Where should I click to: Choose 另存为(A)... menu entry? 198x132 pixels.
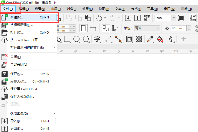tap(29, 82)
